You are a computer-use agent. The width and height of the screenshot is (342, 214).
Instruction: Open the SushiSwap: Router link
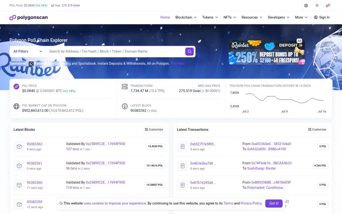pyautogui.click(x=262, y=168)
